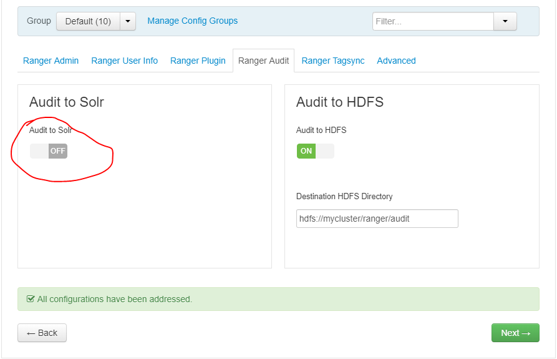This screenshot has width=557, height=359.
Task: Focus the Filter input field
Action: pos(433,21)
